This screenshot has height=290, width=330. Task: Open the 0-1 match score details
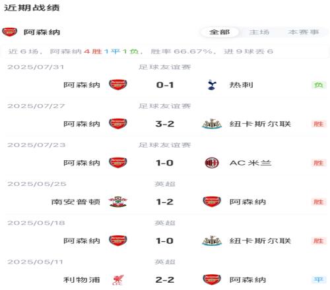pos(165,85)
